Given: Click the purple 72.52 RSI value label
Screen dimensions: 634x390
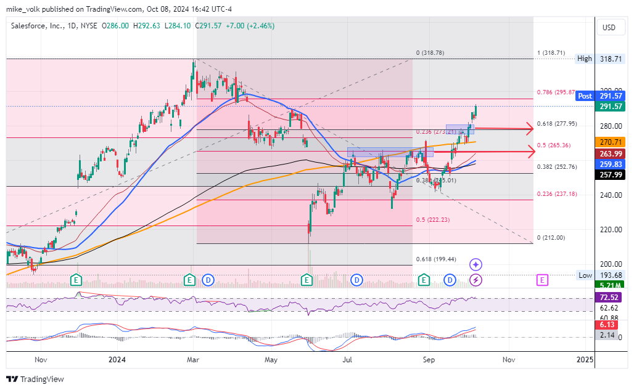Looking at the screenshot, I should tap(609, 298).
